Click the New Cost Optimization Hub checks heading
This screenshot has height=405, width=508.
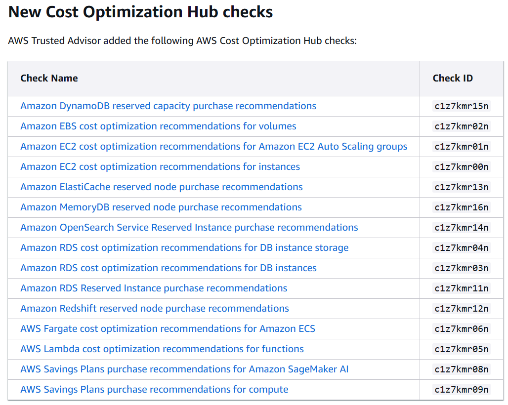pyautogui.click(x=140, y=12)
